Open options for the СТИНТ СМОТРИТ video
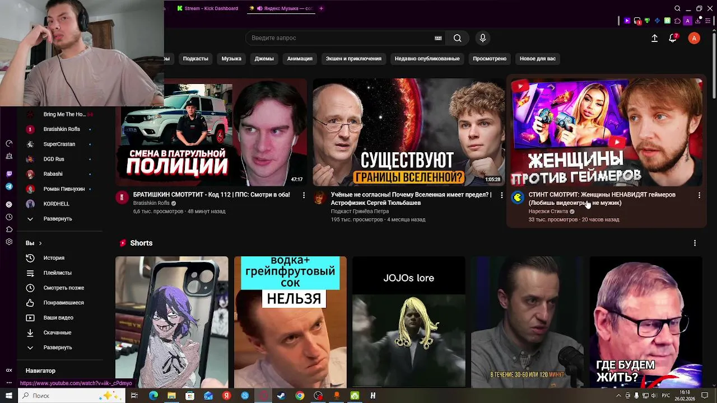This screenshot has height=403, width=717. (699, 195)
